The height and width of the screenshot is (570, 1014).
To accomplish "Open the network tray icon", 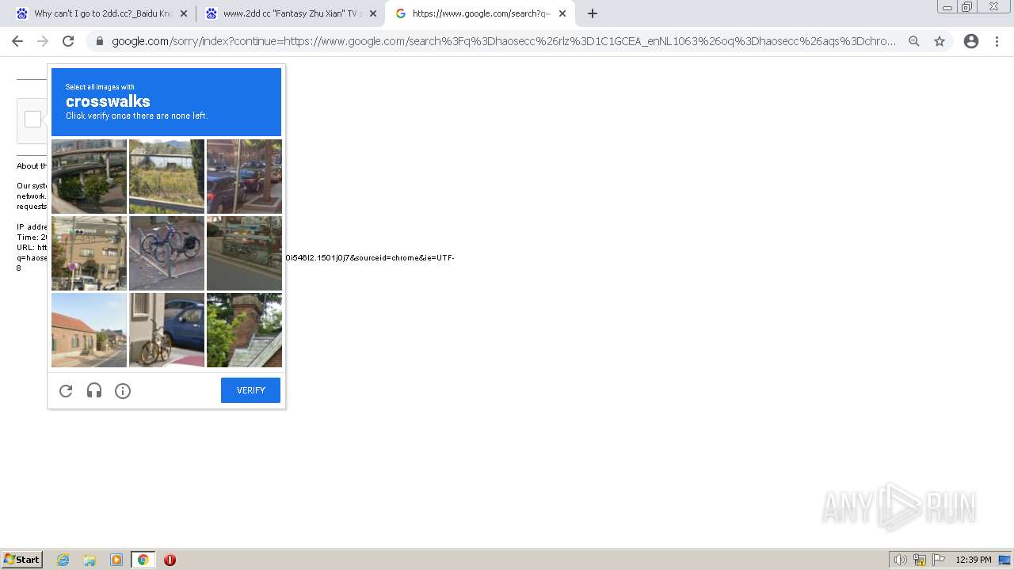I will pos(920,560).
